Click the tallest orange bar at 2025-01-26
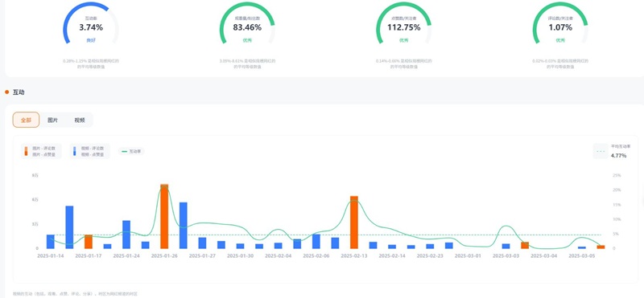Screen dimensions: 644x298 [164, 216]
